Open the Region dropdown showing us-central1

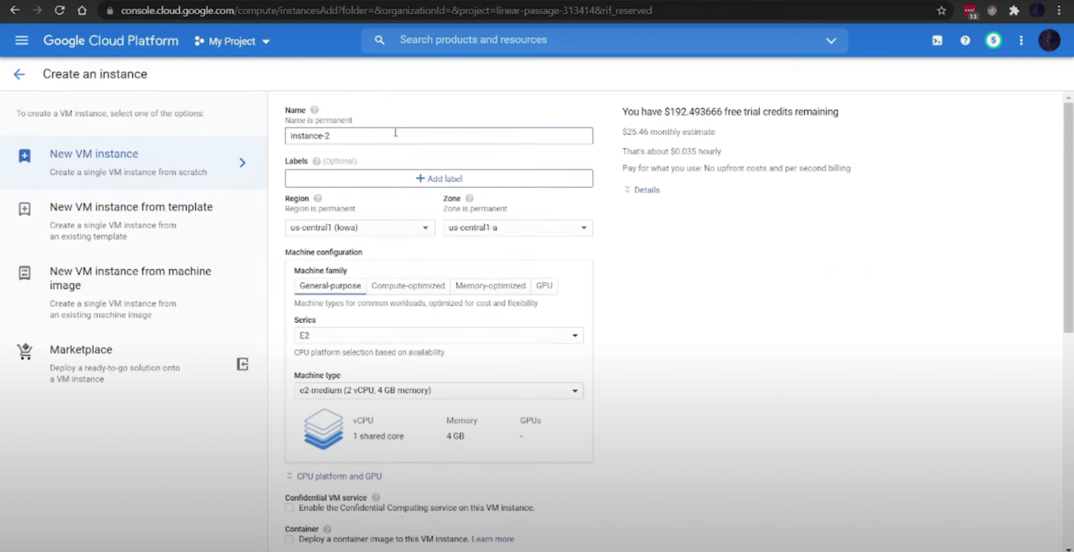click(x=359, y=227)
